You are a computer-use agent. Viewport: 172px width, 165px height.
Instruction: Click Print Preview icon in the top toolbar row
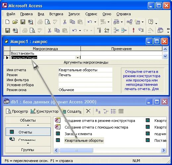click(48, 22)
